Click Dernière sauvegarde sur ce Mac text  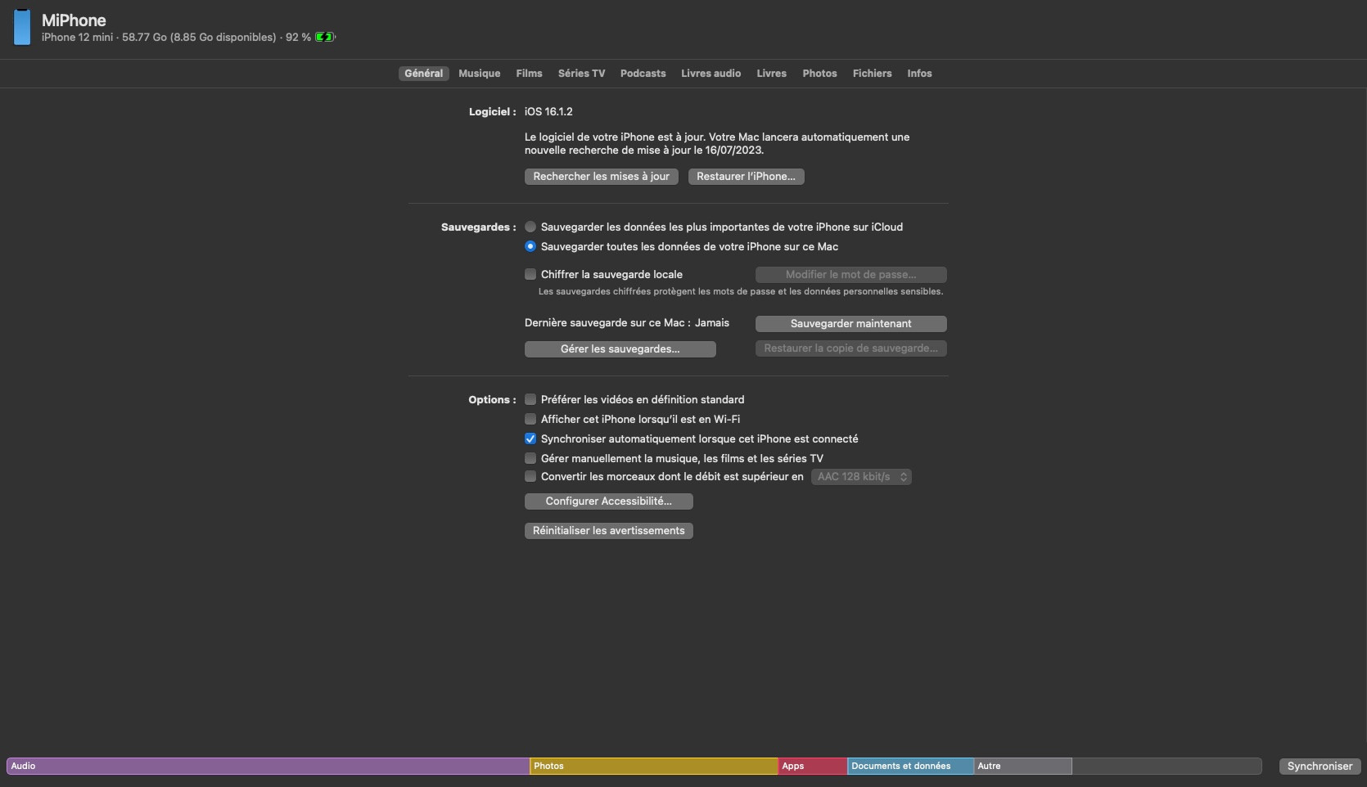point(627,323)
